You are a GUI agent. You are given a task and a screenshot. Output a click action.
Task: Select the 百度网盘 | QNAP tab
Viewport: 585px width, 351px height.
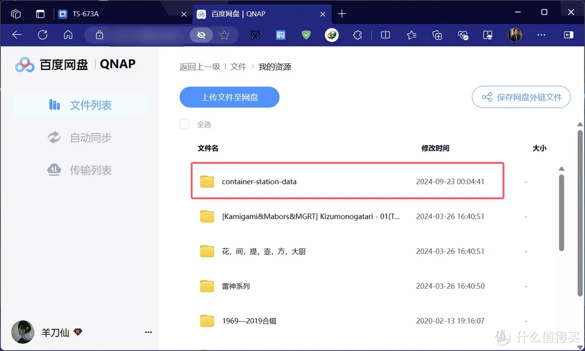click(255, 14)
